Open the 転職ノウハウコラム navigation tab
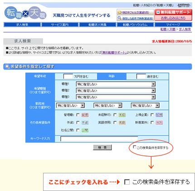195x191 pixels. point(135,24)
